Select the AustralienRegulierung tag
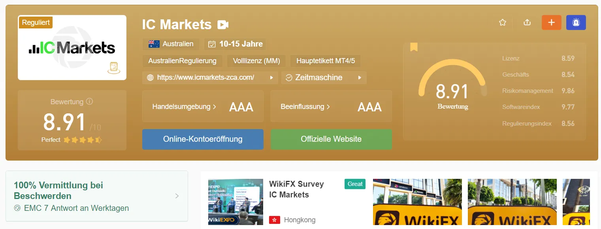The height and width of the screenshot is (229, 601). click(183, 61)
